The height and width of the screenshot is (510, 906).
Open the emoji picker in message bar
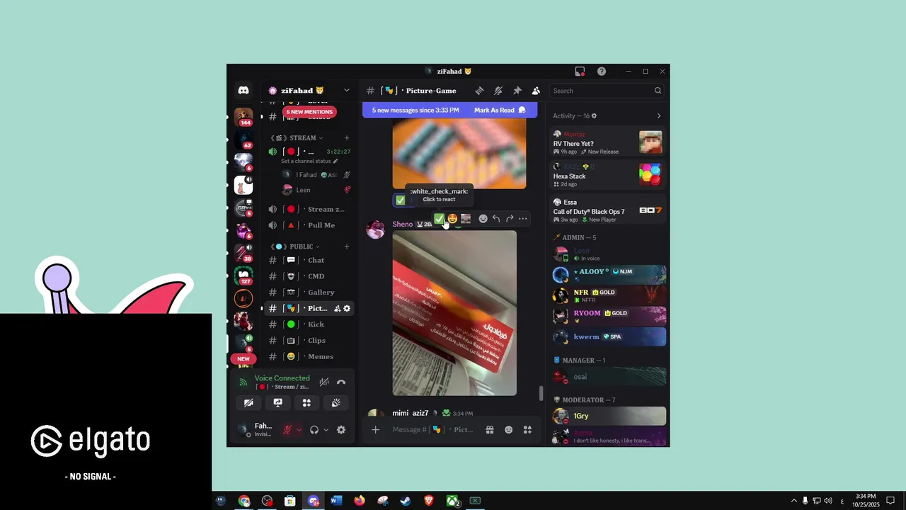coord(508,430)
